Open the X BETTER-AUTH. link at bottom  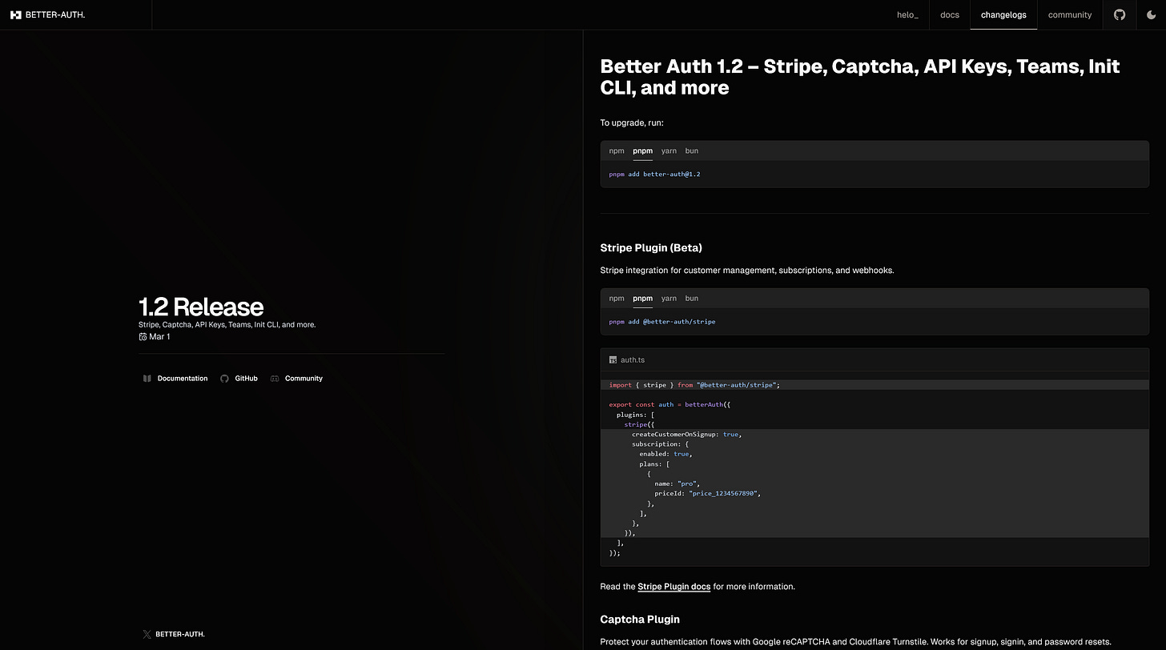(174, 634)
